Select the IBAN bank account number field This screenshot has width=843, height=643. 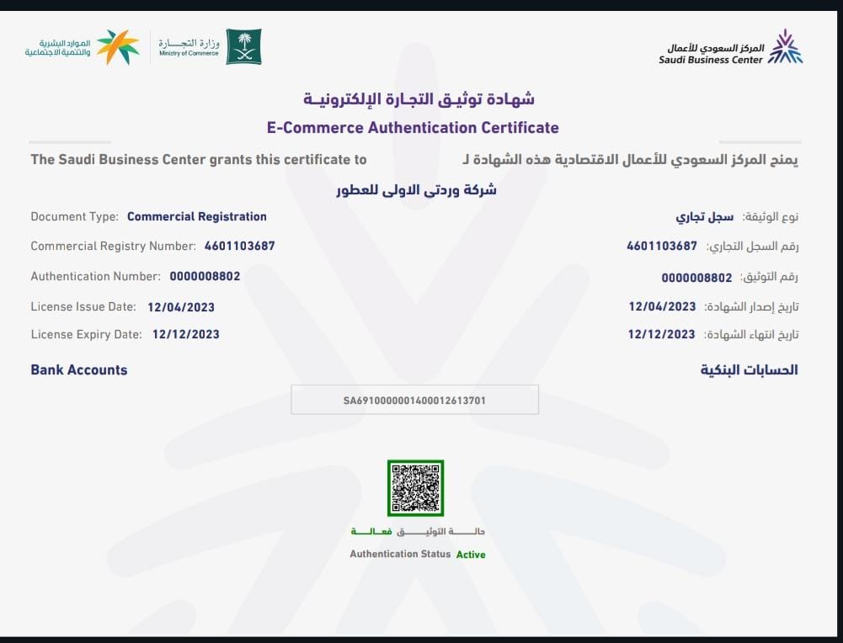pyautogui.click(x=414, y=401)
